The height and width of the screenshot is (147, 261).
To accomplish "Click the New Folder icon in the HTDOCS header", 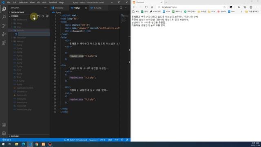I will pos(38,16).
